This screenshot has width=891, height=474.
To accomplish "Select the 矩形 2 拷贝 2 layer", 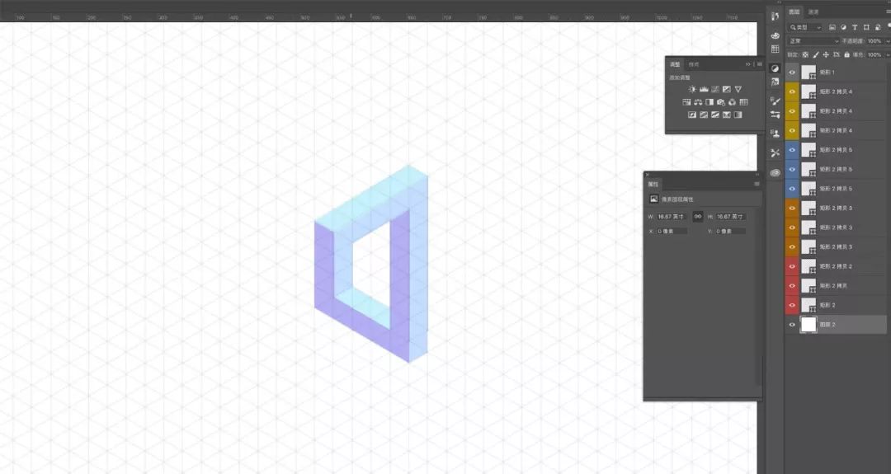I will [x=836, y=266].
